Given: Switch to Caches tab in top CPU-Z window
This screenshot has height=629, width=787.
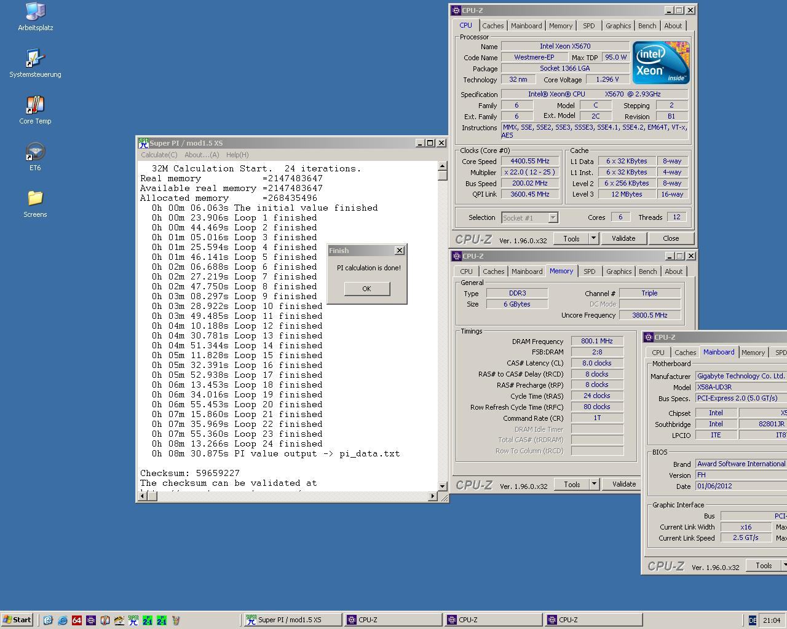Looking at the screenshot, I should click(492, 26).
